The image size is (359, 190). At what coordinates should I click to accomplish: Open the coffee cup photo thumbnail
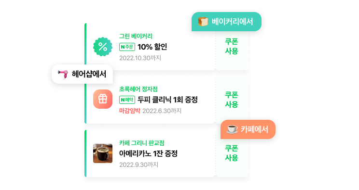click(x=103, y=153)
